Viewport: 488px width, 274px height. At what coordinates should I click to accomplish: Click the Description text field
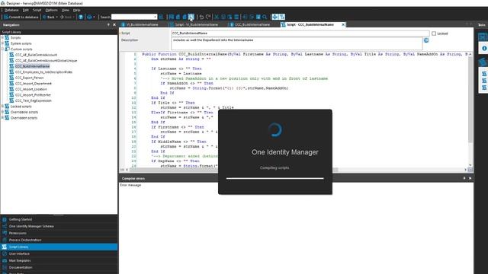(297, 43)
